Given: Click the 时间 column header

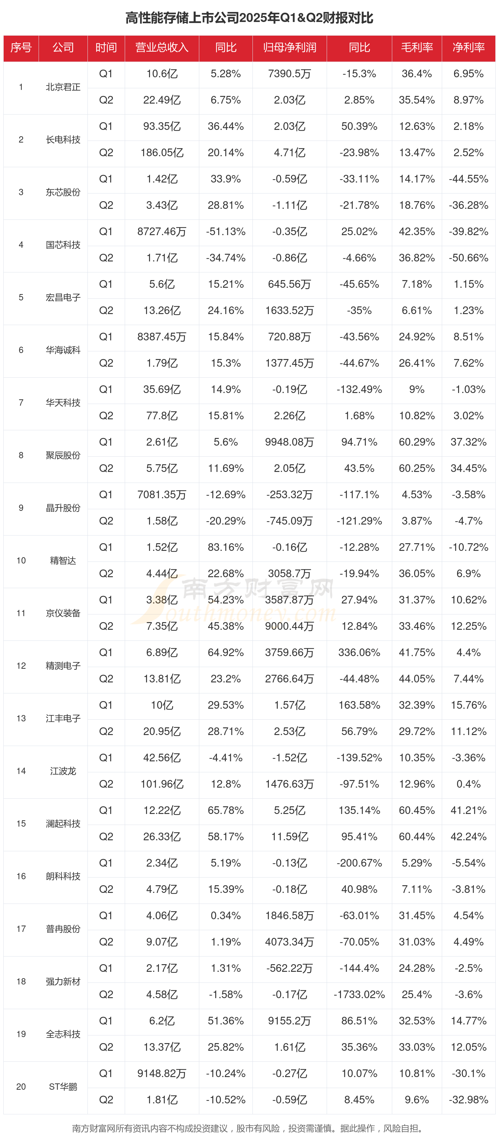Looking at the screenshot, I should 106,48.
